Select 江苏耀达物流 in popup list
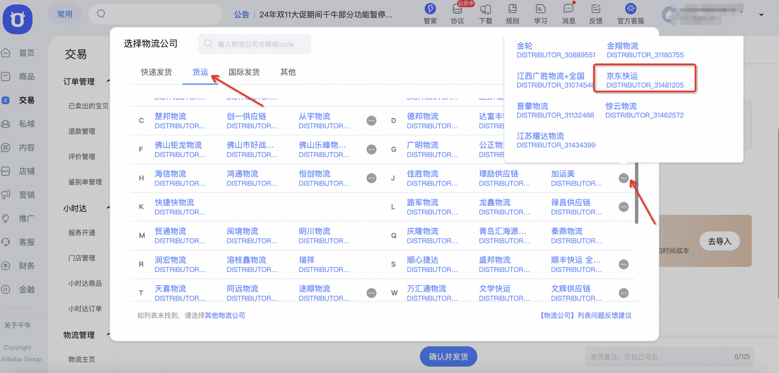 coord(556,140)
